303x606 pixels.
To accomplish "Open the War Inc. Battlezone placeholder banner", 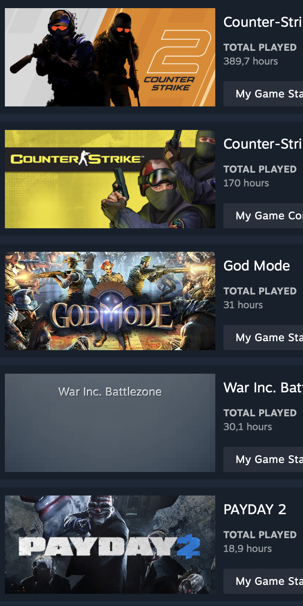I will [x=110, y=423].
